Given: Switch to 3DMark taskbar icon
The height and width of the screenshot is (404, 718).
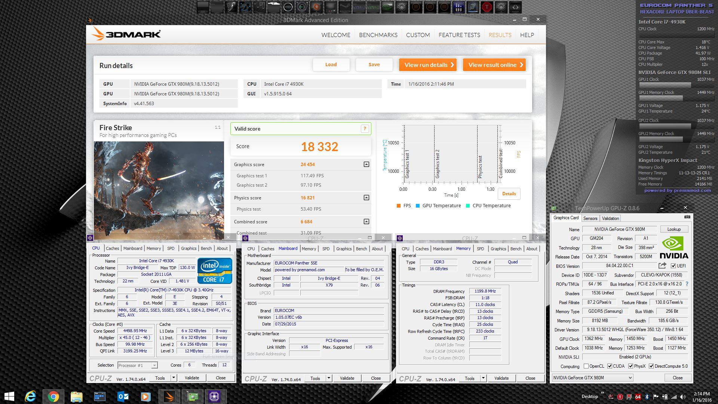Looking at the screenshot, I should pos(169,397).
